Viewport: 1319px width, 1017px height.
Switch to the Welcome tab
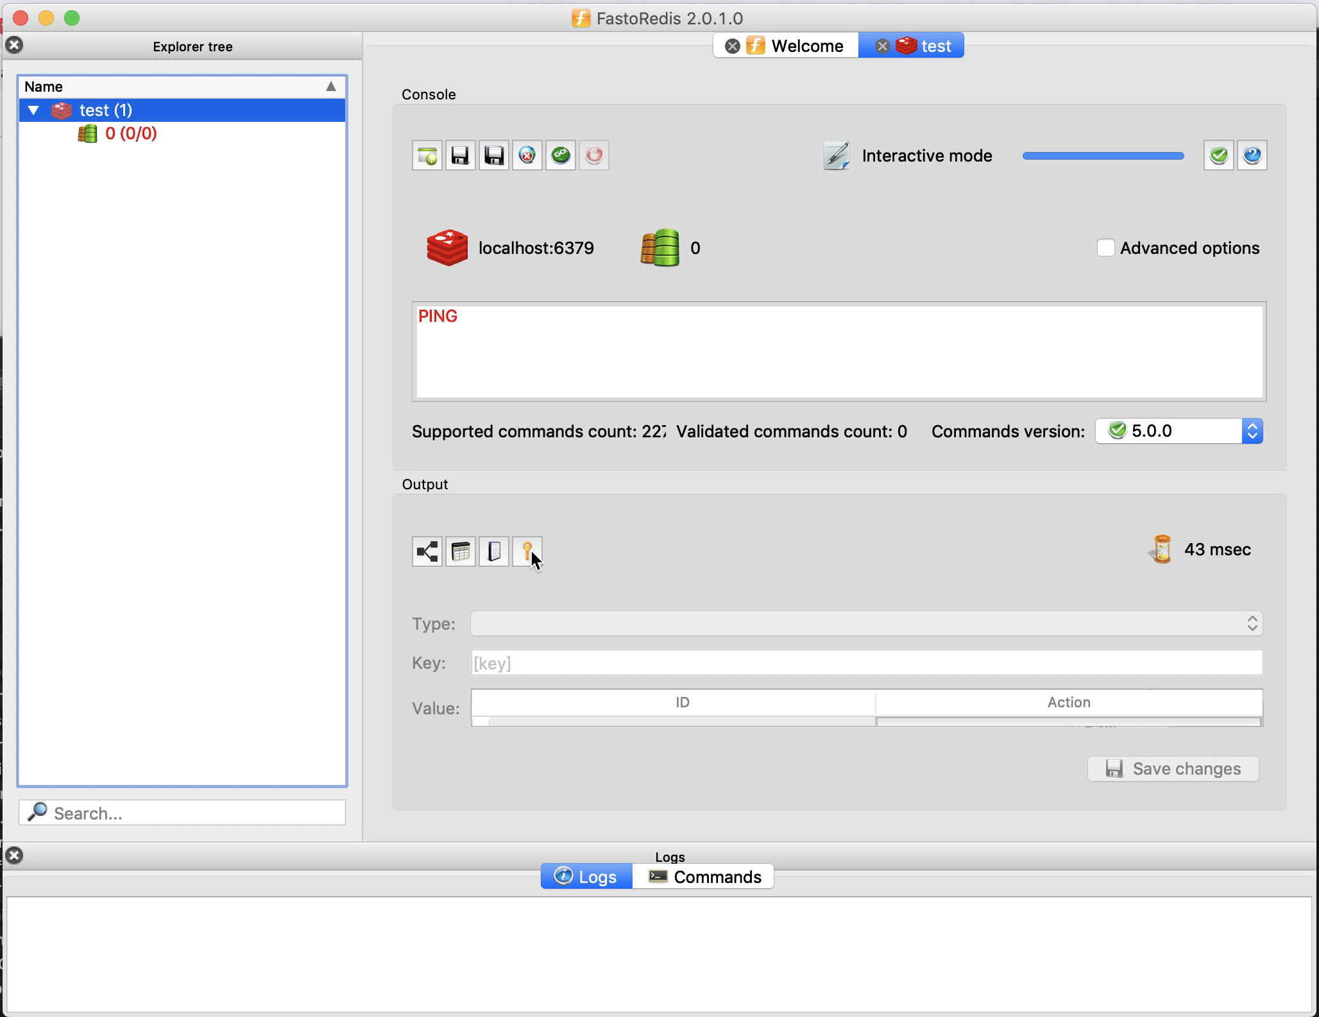pos(787,46)
